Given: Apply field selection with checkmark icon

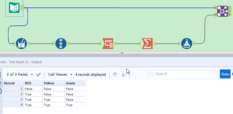Looking at the screenshot, I should coord(38,75).
